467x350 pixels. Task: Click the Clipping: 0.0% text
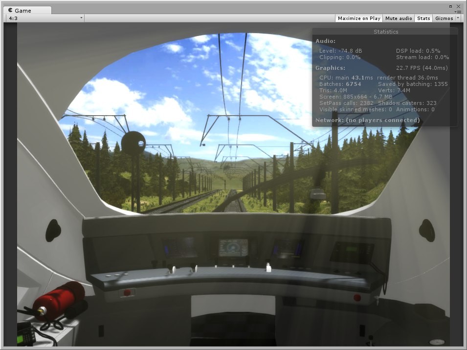point(339,57)
